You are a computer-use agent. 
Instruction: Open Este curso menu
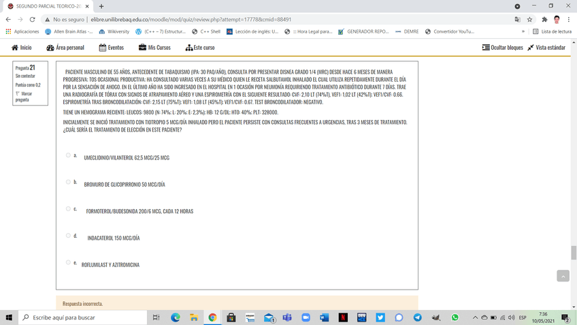click(x=200, y=48)
